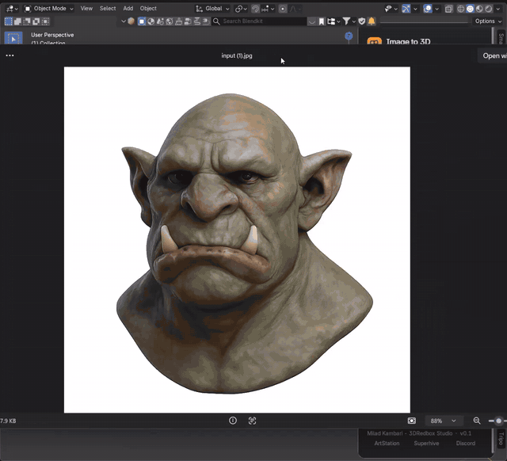Viewport: 507px width, 461px height.
Task: Click Open with button
Action: point(494,55)
